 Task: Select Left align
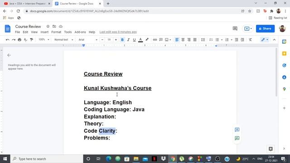point(177,40)
